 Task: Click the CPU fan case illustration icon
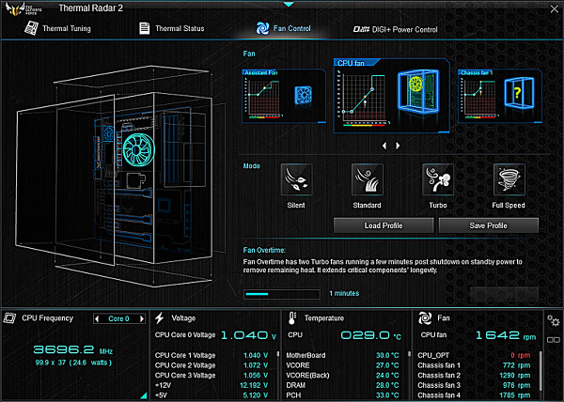(418, 91)
